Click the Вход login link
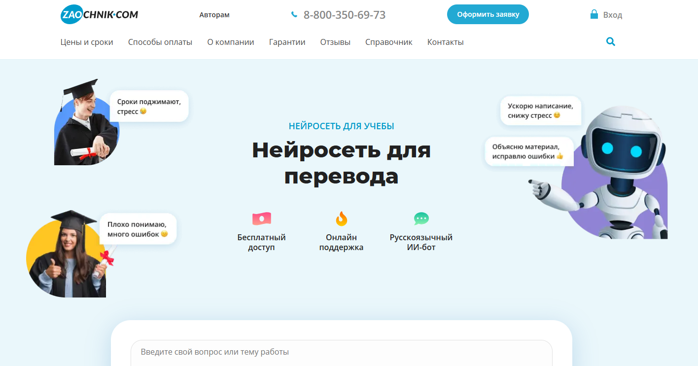The height and width of the screenshot is (366, 698). pos(613,15)
